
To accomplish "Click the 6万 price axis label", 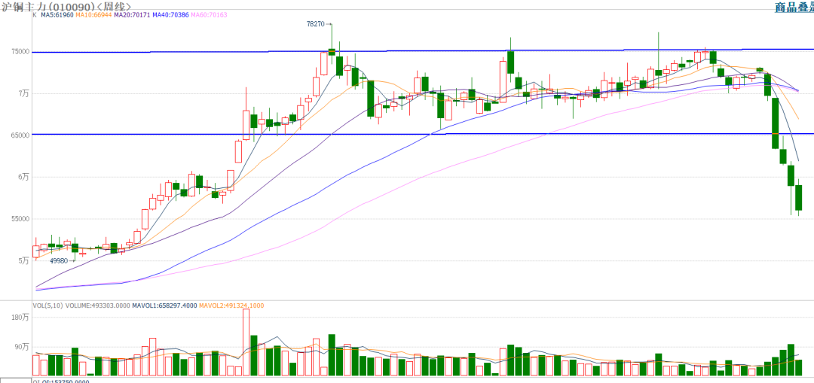I will (23, 177).
